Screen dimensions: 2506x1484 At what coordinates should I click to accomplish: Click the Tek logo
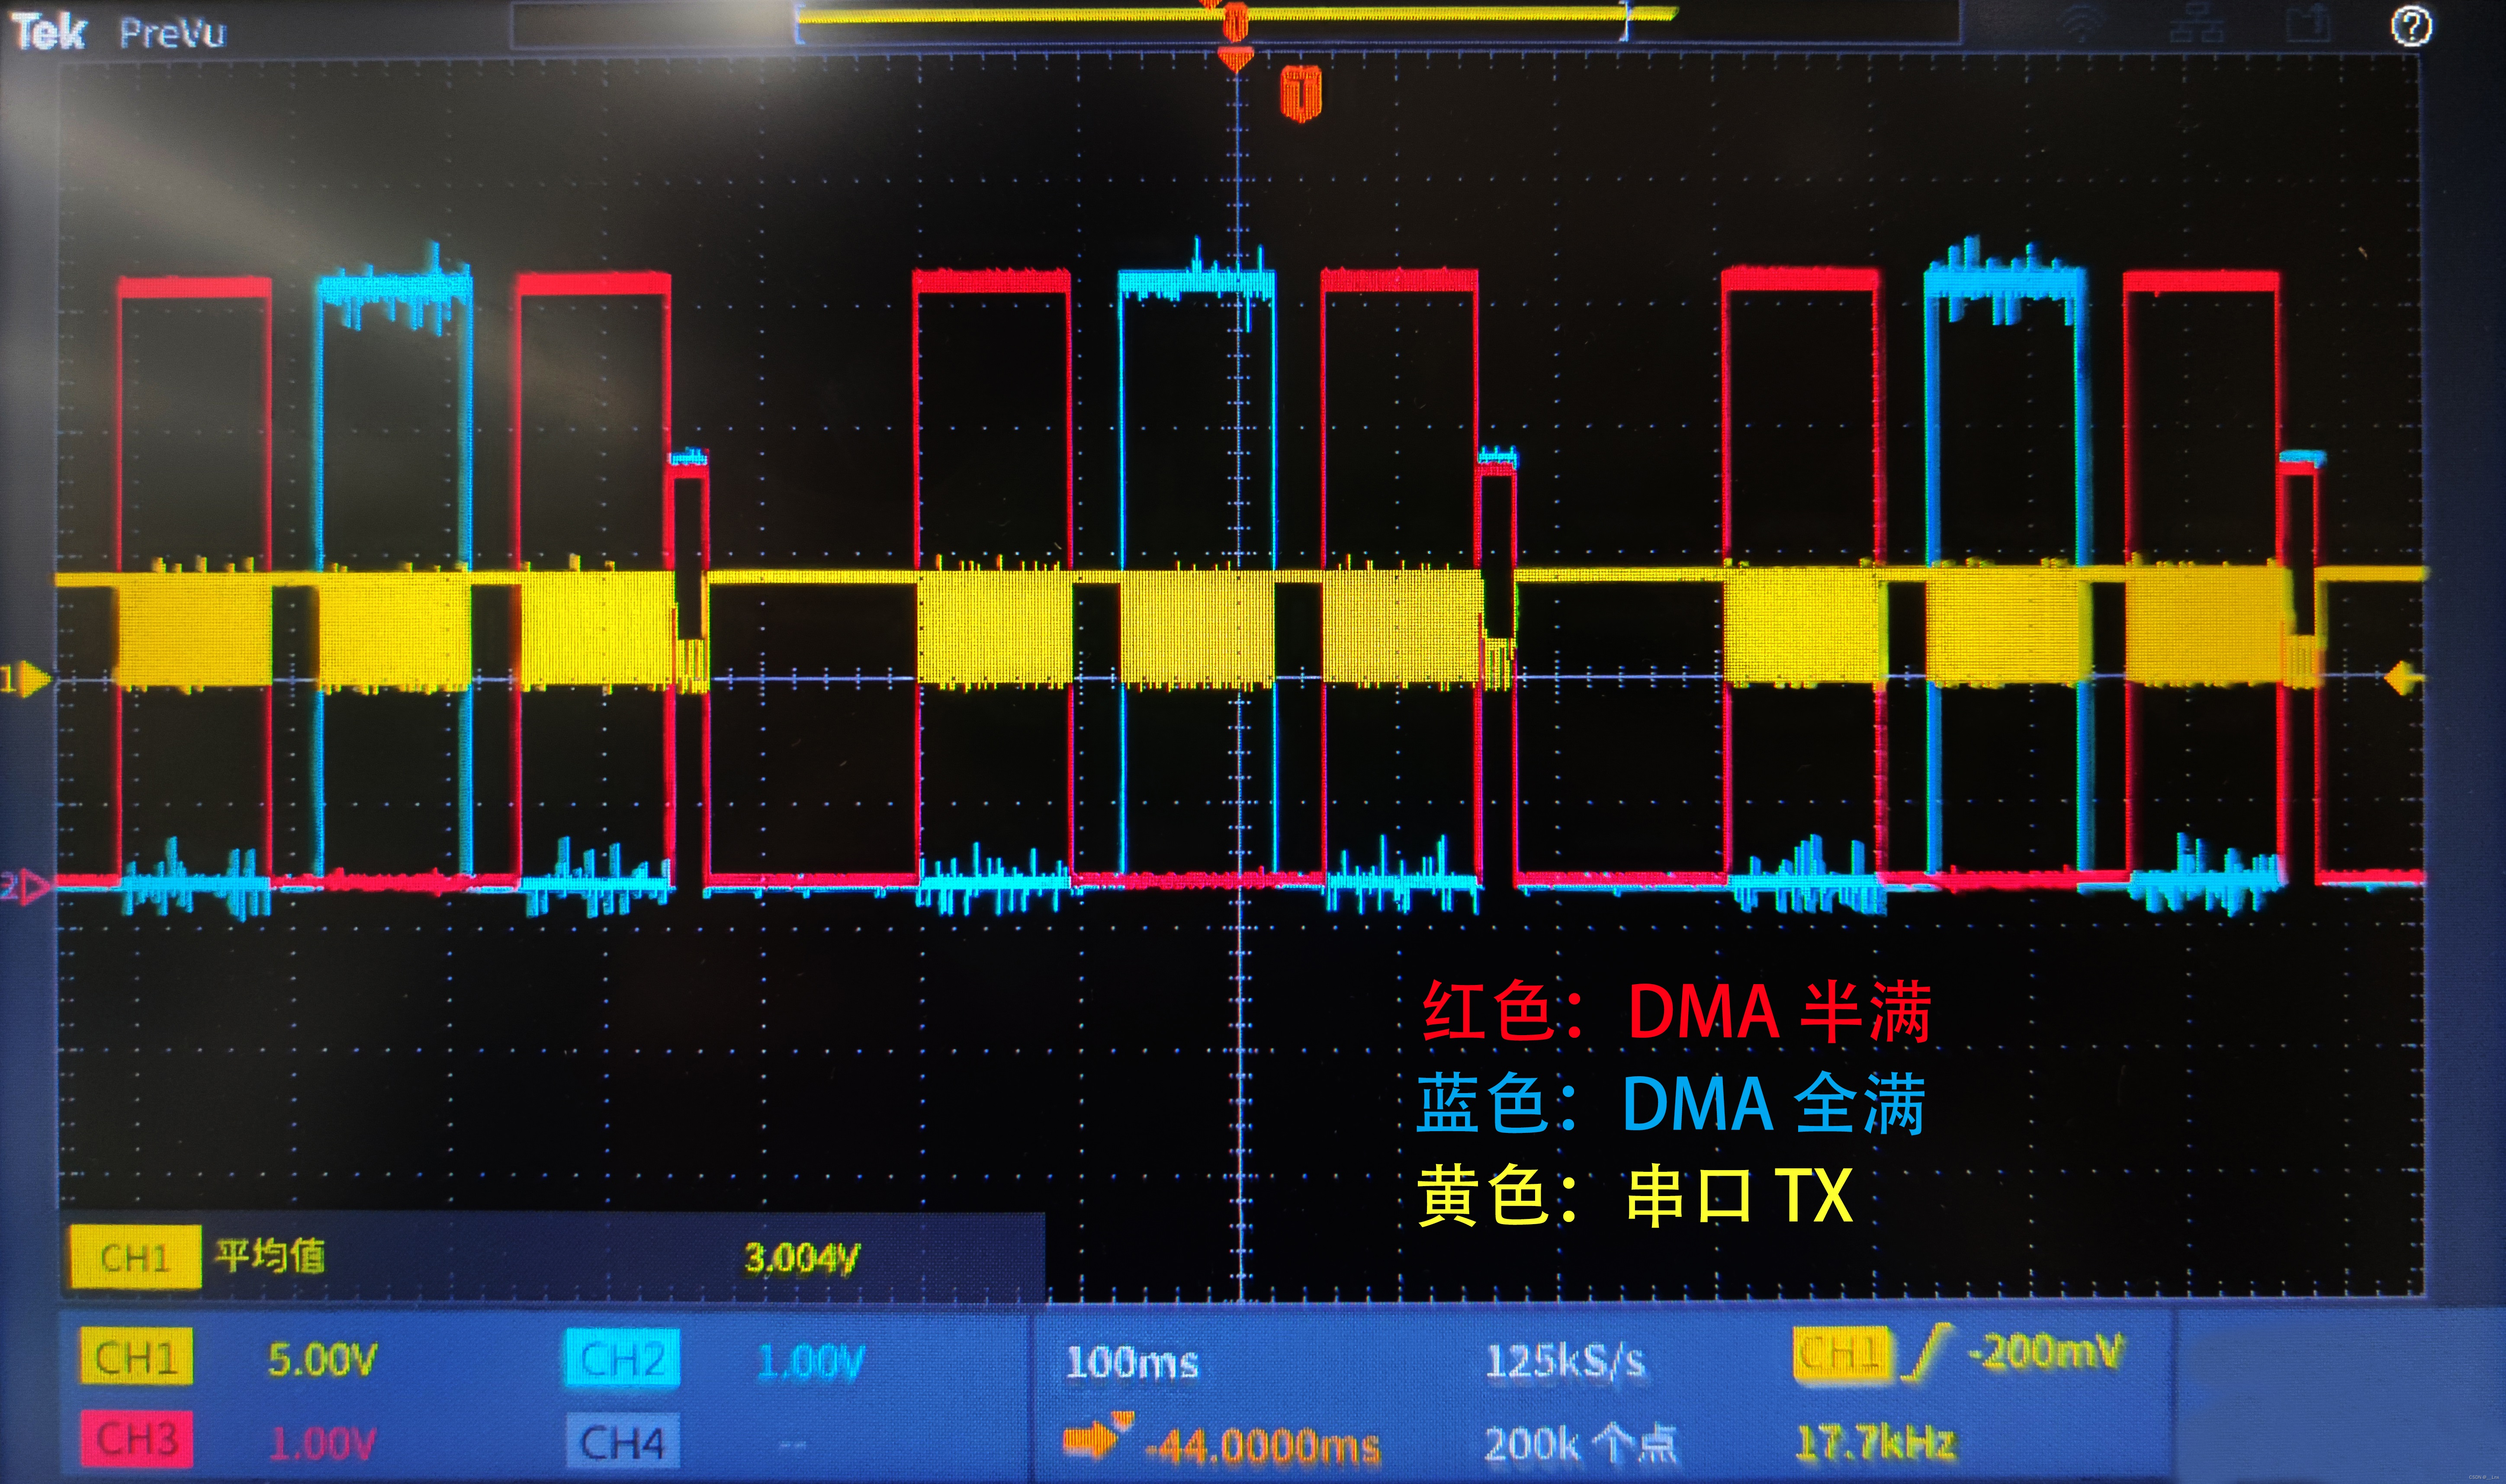[x=49, y=33]
